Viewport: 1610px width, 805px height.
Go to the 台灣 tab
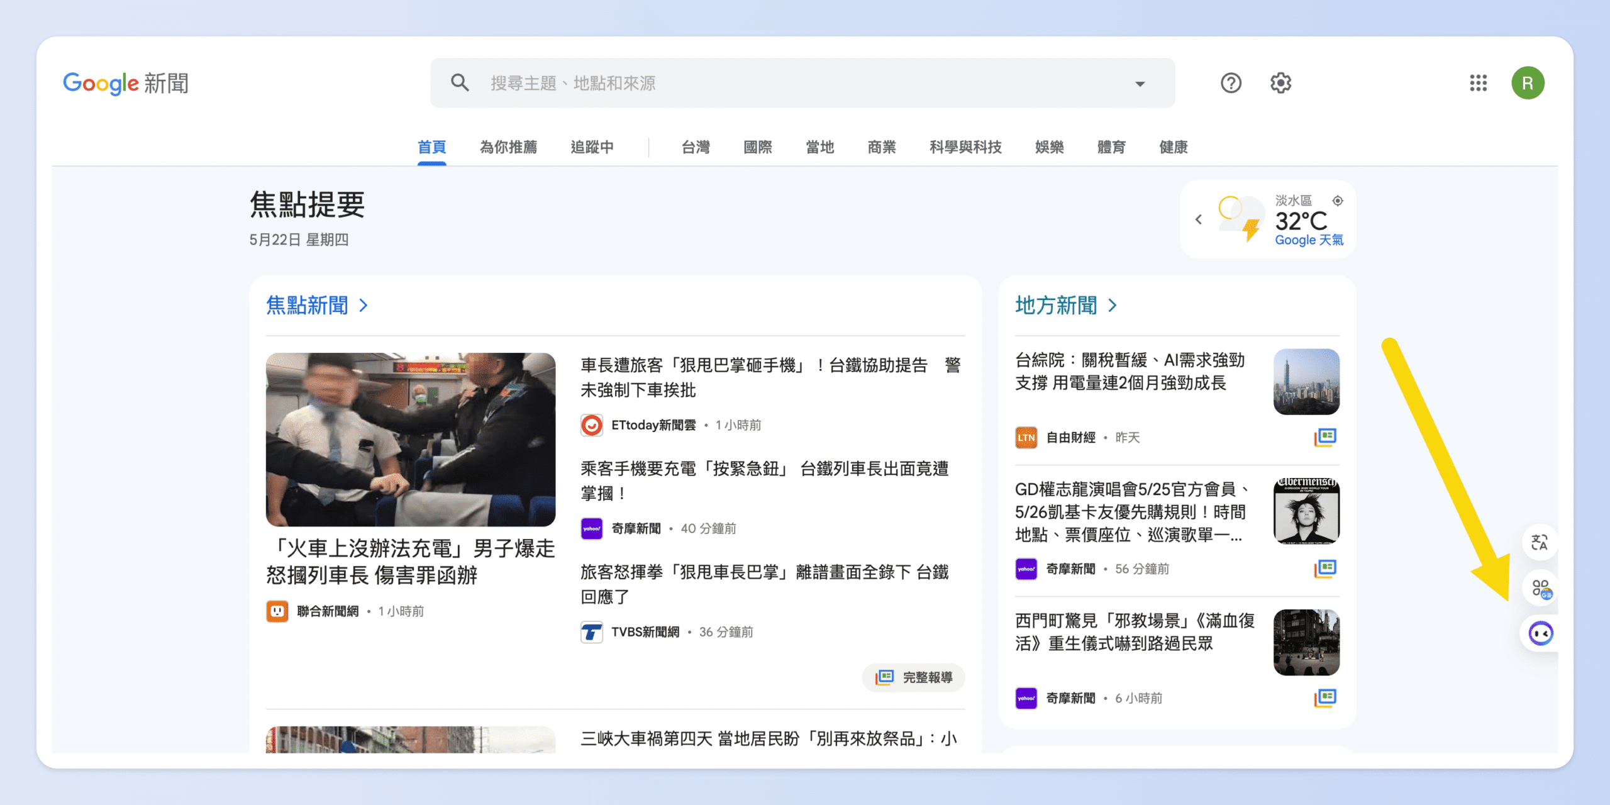pos(696,147)
